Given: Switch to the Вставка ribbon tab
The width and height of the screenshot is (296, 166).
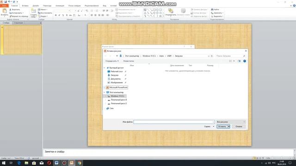Looking at the screenshot, I should [25, 6].
